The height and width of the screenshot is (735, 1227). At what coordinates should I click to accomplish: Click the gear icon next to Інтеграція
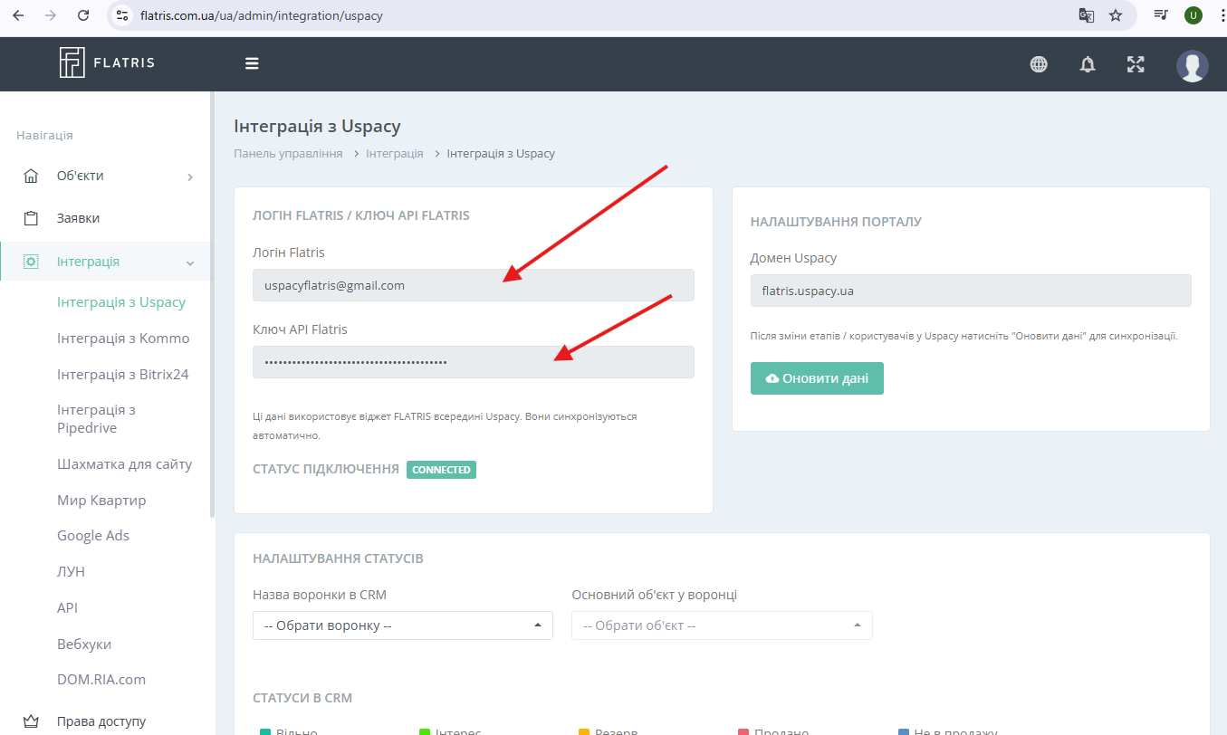click(x=31, y=262)
